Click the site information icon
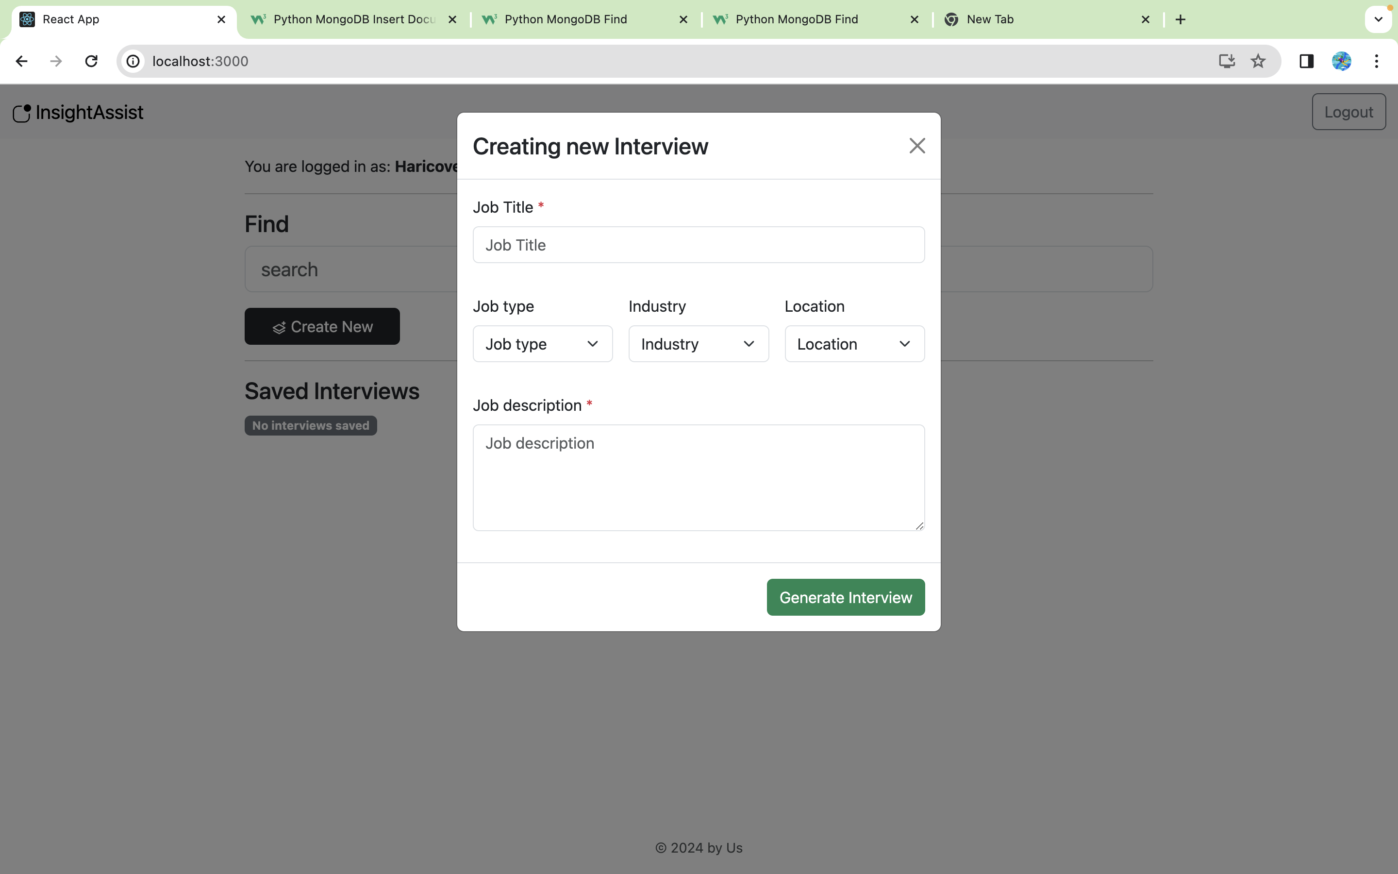Viewport: 1398px width, 874px height. (133, 61)
